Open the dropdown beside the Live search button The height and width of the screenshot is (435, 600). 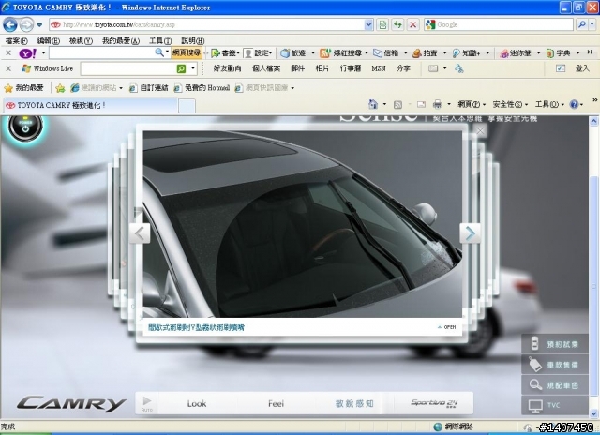(193, 68)
